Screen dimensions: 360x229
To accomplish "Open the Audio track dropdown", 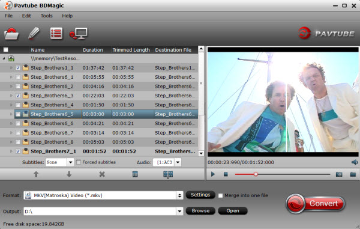I will [x=178, y=162].
